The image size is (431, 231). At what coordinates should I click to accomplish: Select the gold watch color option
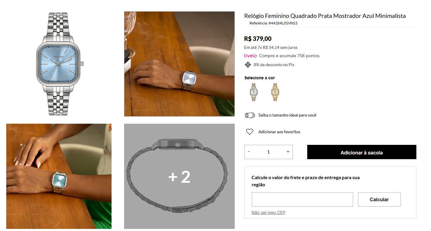(275, 92)
